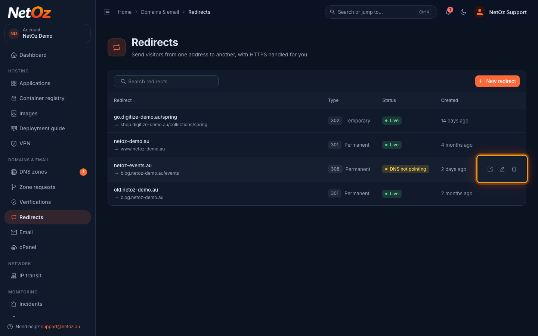The height and width of the screenshot is (336, 538).
Task: Open cPanel
Action: click(47, 247)
